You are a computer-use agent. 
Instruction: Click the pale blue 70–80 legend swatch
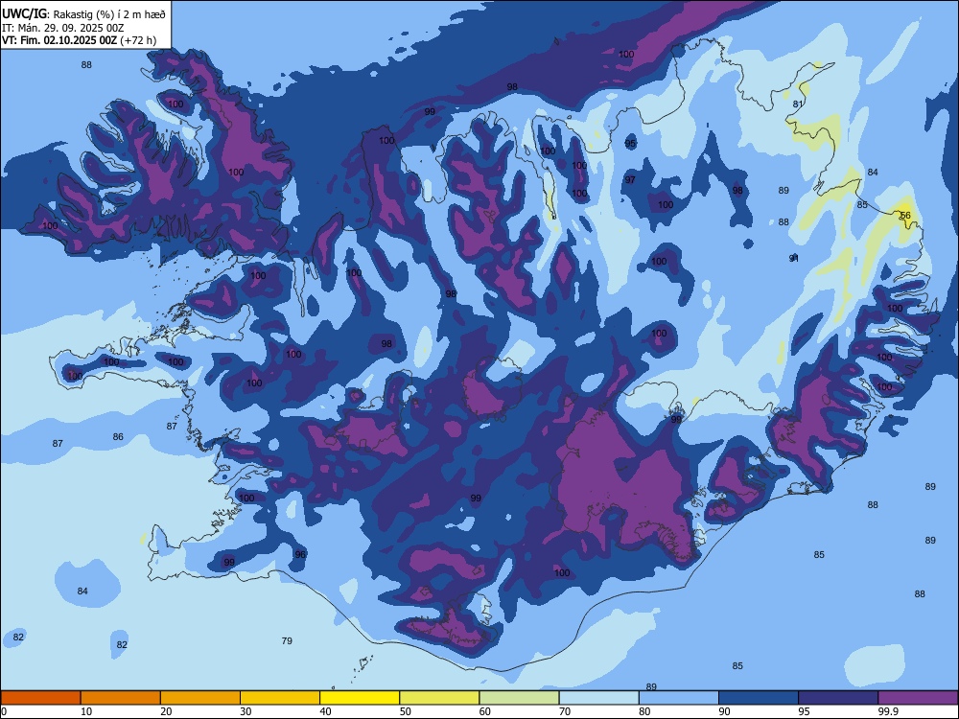(x=598, y=698)
